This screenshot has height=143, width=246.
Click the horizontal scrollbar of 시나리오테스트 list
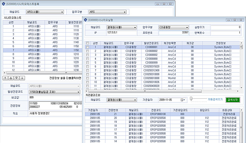(x=43, y=73)
